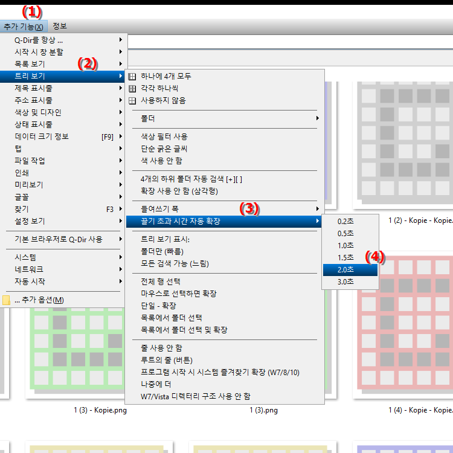Enable '단순 굵은 글씨' option
This screenshot has height=453, width=453.
tap(225, 149)
